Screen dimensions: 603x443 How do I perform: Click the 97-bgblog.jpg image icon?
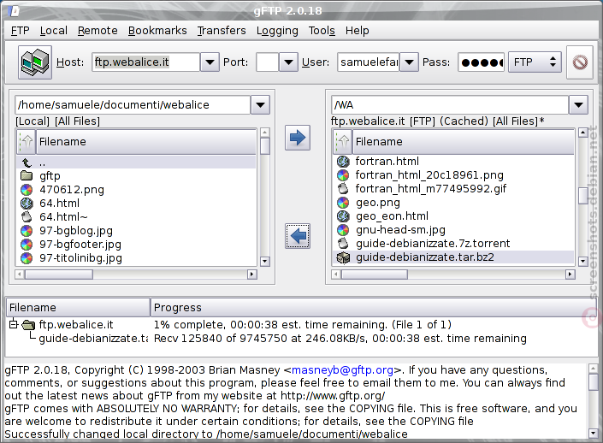coord(27,231)
